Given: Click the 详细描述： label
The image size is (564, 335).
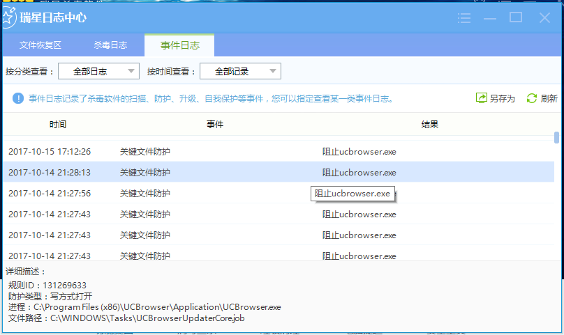Looking at the screenshot, I should coord(26,272).
